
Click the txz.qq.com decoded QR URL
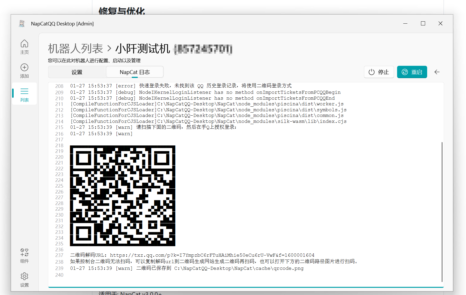(x=212, y=255)
